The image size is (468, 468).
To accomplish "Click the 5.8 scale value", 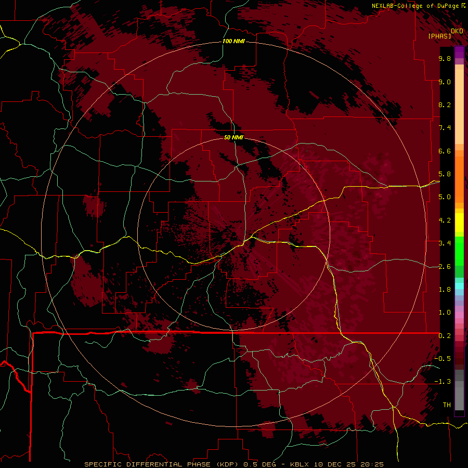I will pos(445,174).
